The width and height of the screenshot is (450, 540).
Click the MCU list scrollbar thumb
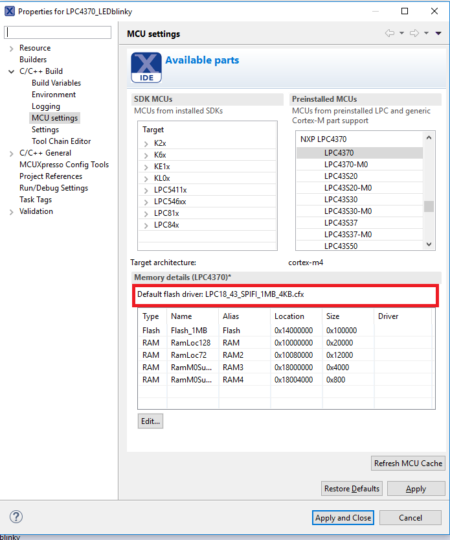429,206
